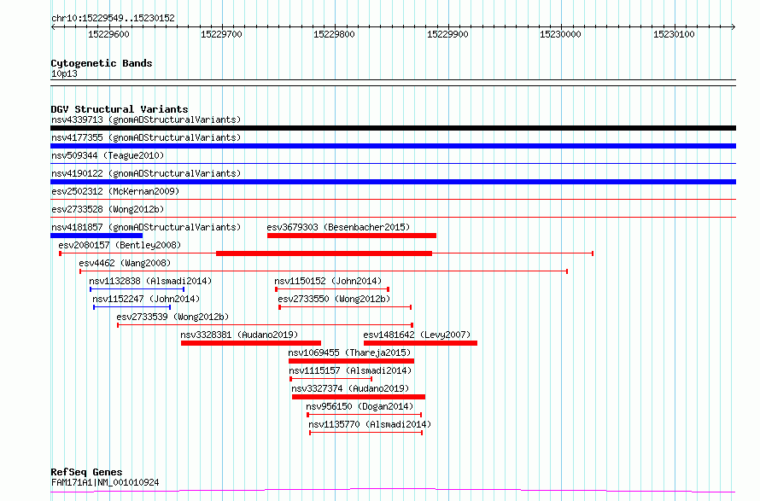Open the top-row esv2733528 (Wong2012b) label
The height and width of the screenshot is (501, 760).
click(108, 209)
